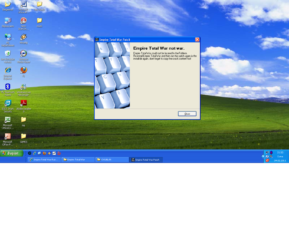Screen dimensions: 289x244
Task: Open My Bluetooth Places icon
Action: [8, 87]
